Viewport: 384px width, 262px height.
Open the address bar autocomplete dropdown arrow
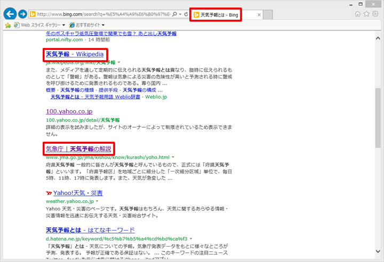[180, 14]
